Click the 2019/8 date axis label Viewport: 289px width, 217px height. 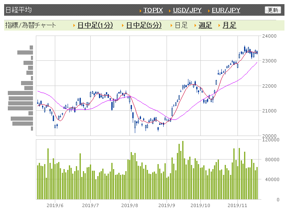(x=129, y=205)
